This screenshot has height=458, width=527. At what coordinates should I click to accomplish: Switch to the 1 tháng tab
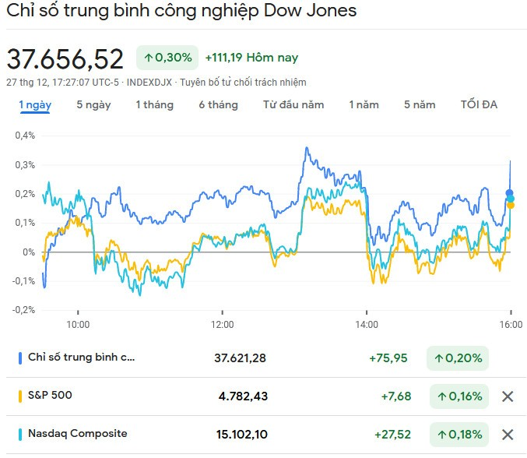[x=154, y=105]
